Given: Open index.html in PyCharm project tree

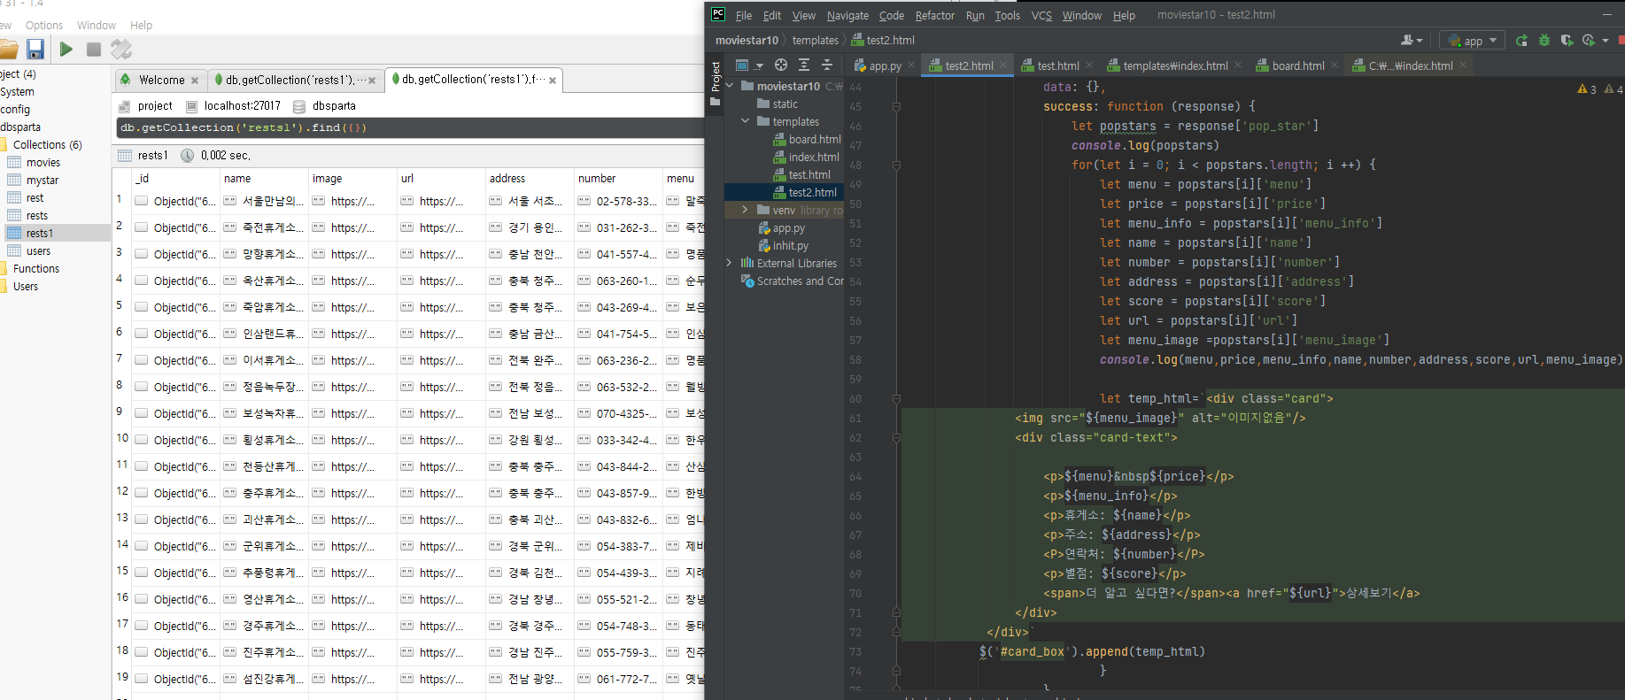Looking at the screenshot, I should click(x=814, y=157).
